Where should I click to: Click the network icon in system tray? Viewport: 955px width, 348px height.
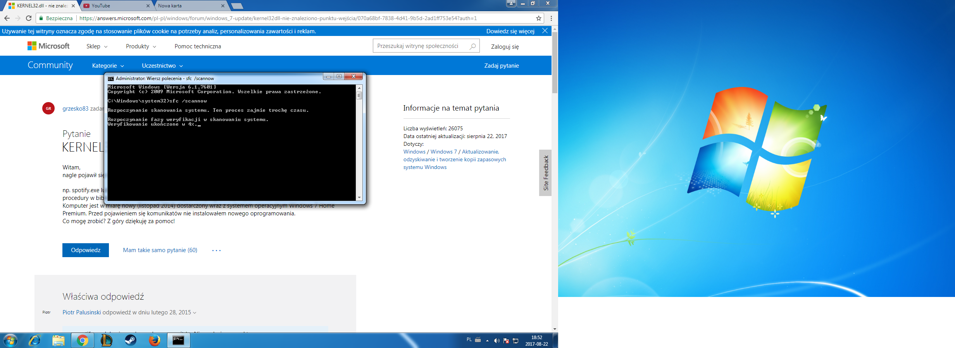pos(515,341)
